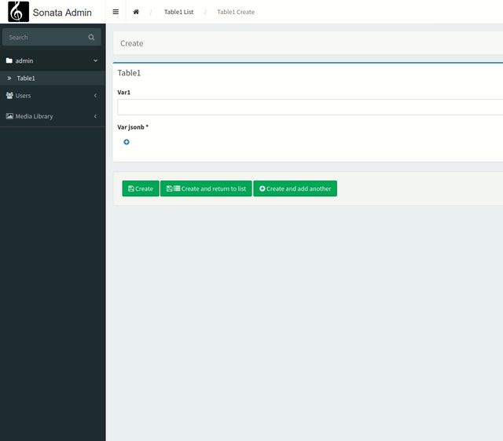Click Create and return to list
Image resolution: width=503 pixels, height=441 pixels.
pyautogui.click(x=206, y=188)
